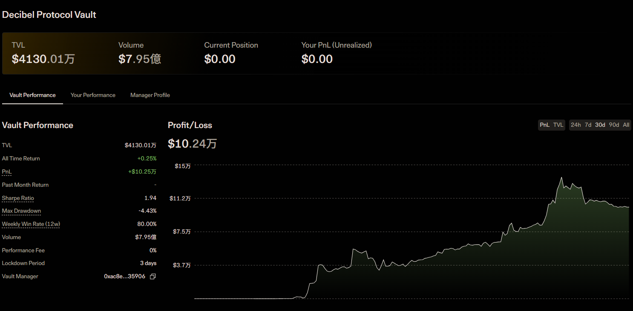Open the Vault Performance tab
633x311 pixels.
[32, 95]
